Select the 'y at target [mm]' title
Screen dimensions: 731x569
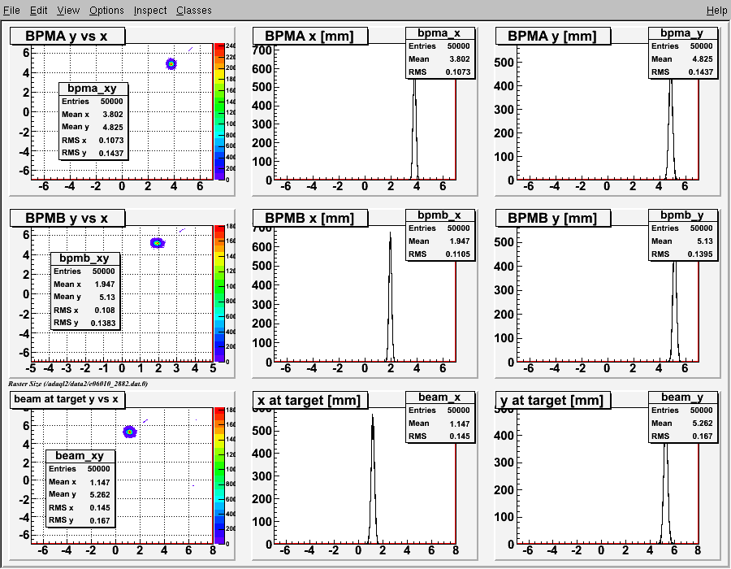click(553, 400)
